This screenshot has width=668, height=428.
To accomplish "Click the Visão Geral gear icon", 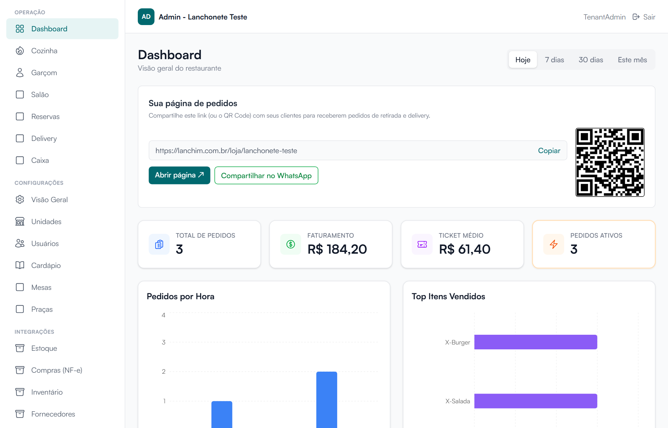I will point(20,200).
